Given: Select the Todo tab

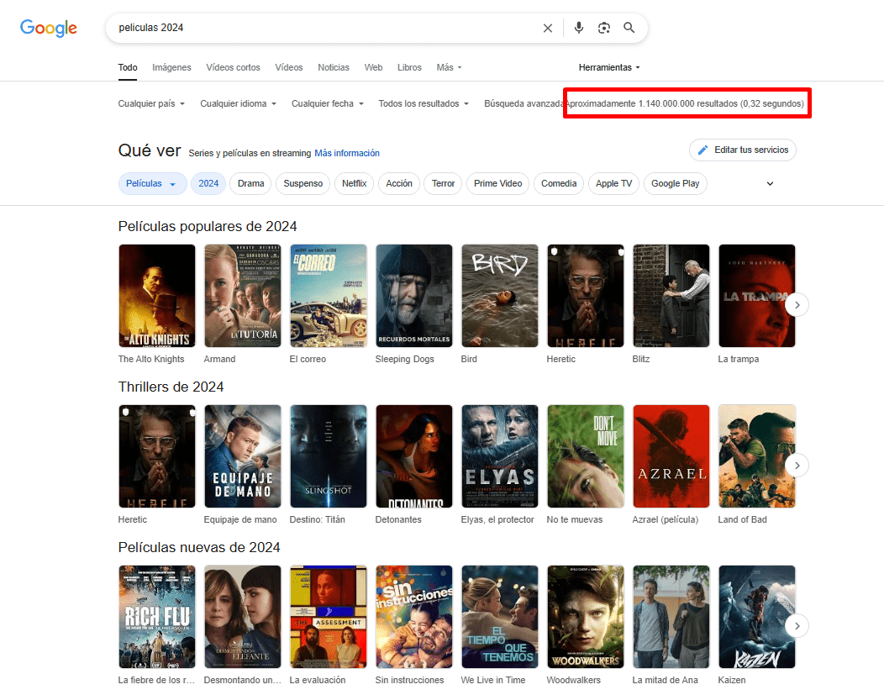Looking at the screenshot, I should click(x=128, y=67).
